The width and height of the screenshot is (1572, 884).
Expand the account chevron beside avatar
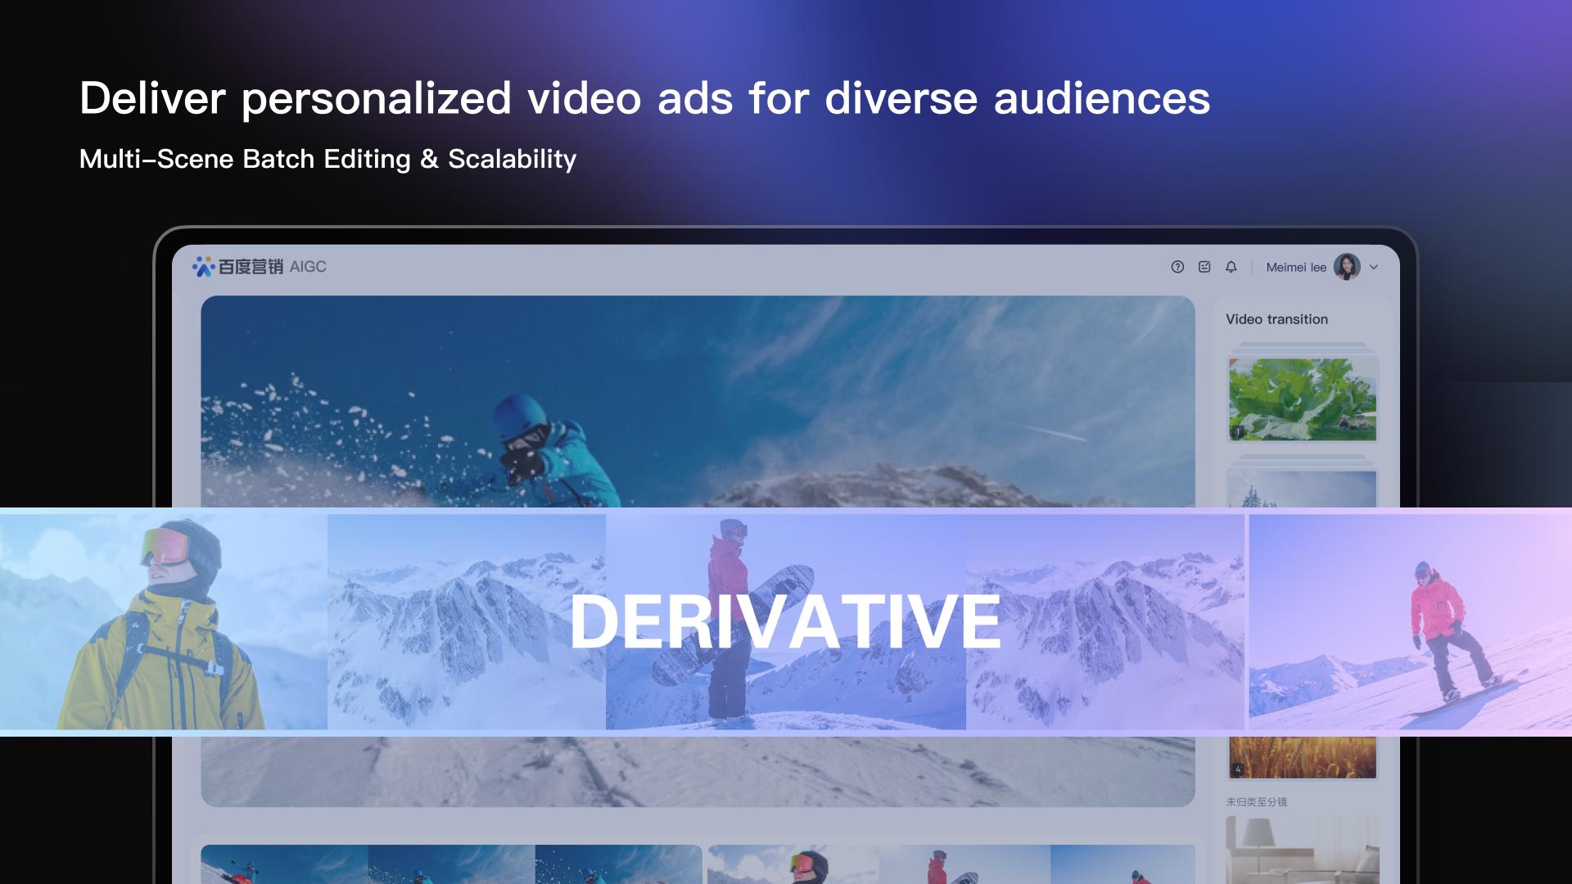pos(1374,267)
